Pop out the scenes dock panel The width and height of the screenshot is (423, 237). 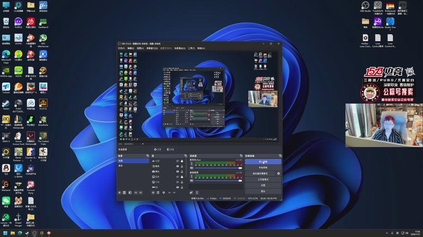[x=148, y=156]
